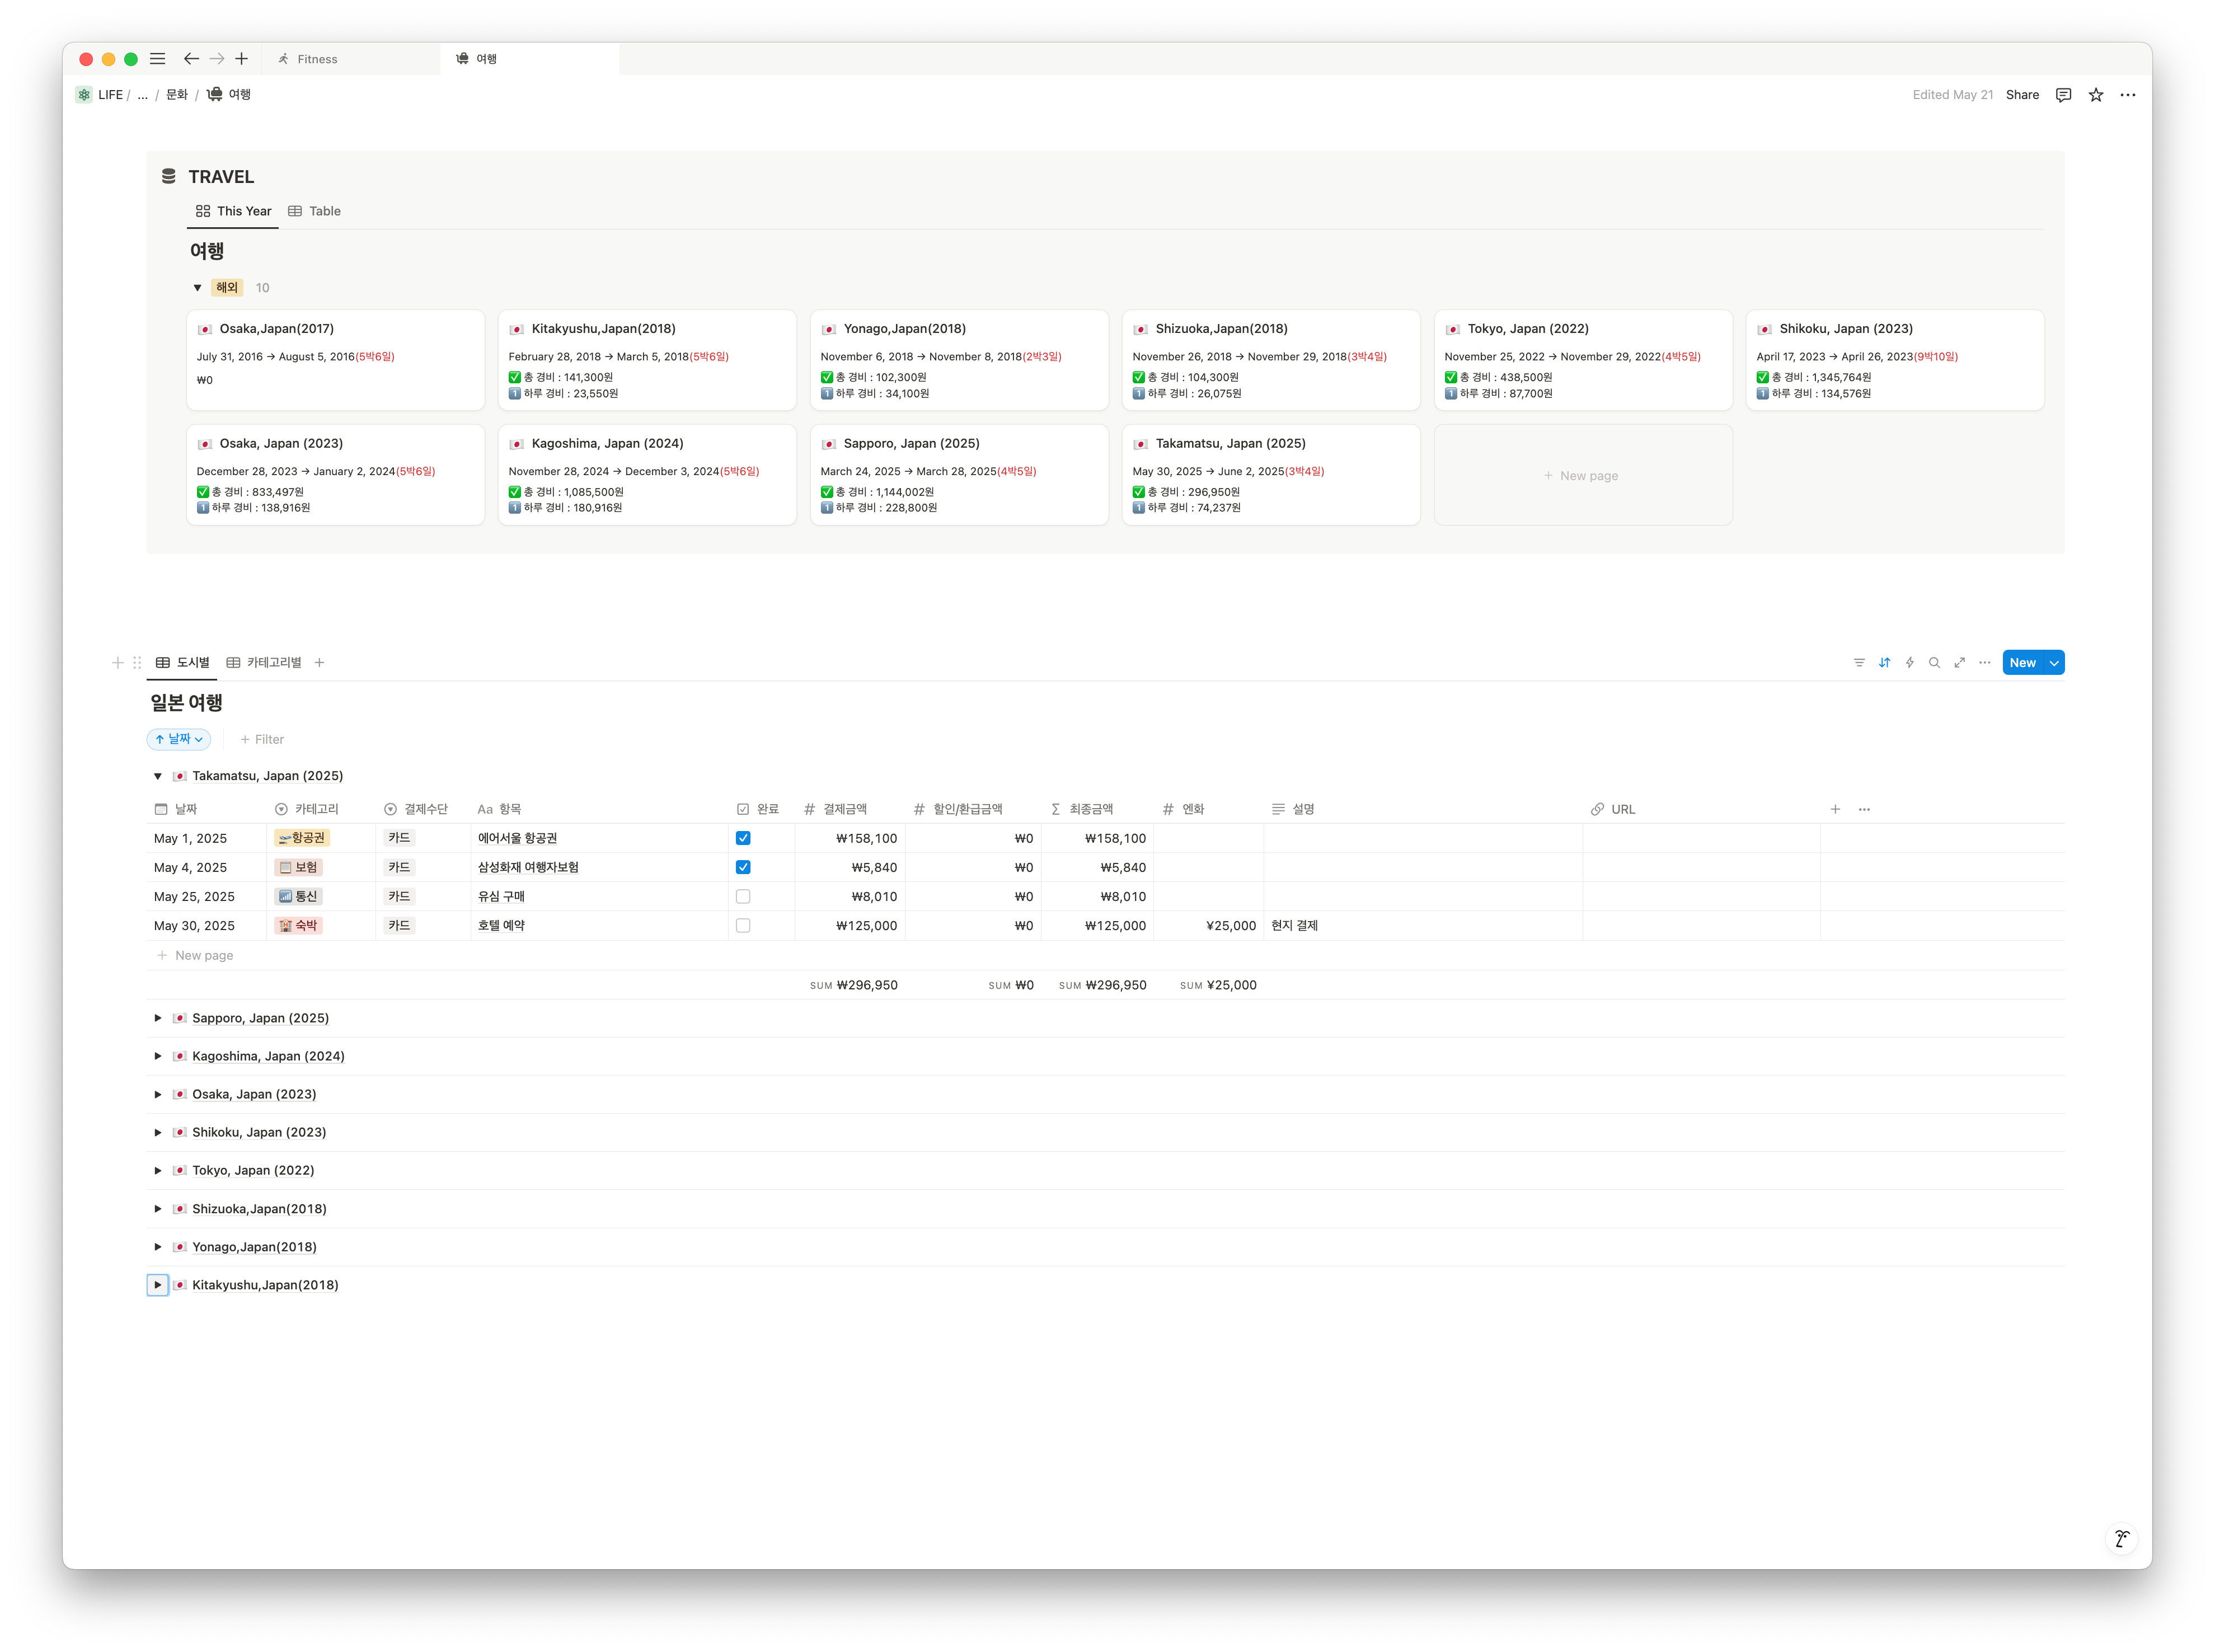Viewport: 2215px width, 1652px height.
Task: Uncheck 완료 for 에어서울 항공권 row
Action: point(743,838)
